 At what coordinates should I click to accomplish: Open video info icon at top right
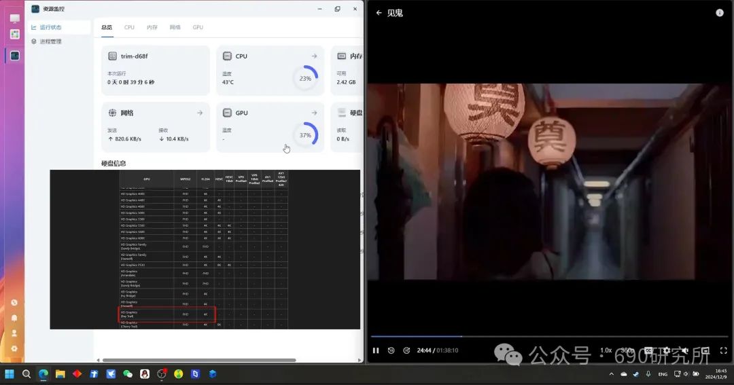[x=720, y=13]
